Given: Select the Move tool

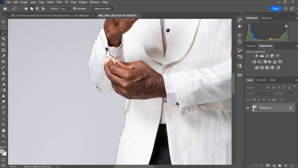Looking at the screenshot, I should [x=3, y=21].
